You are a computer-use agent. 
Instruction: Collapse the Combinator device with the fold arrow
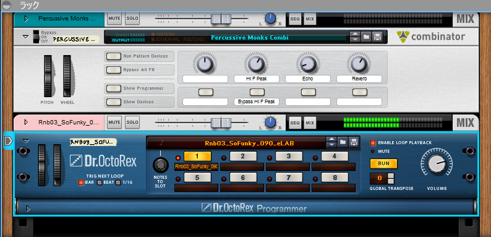tap(26, 37)
